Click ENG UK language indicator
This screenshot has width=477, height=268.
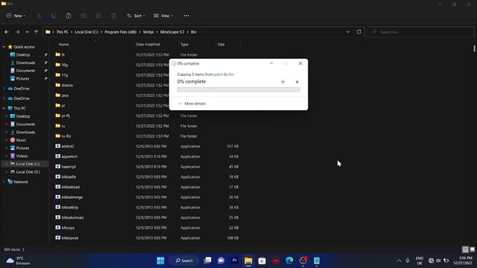pos(420,261)
